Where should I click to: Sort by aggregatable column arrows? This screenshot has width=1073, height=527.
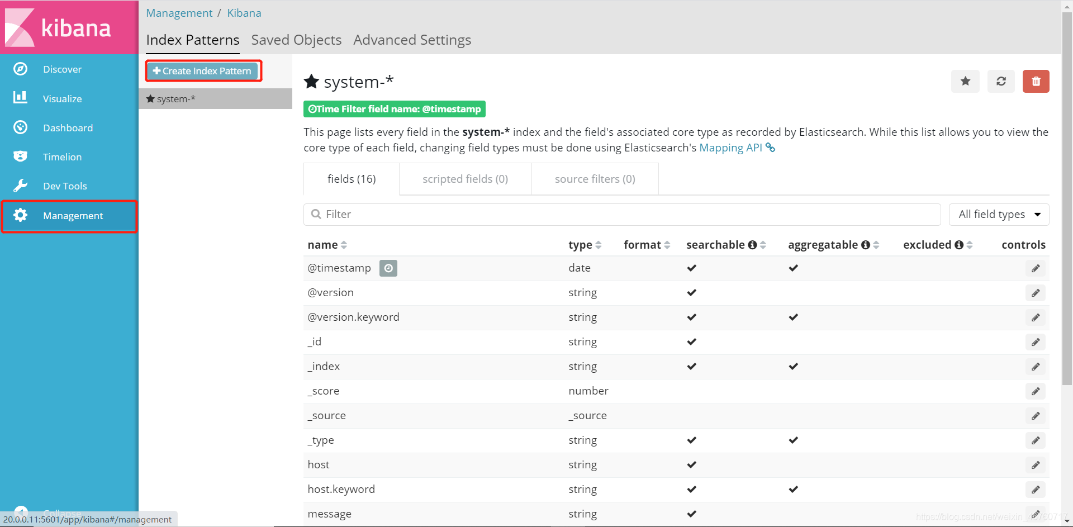tap(876, 245)
